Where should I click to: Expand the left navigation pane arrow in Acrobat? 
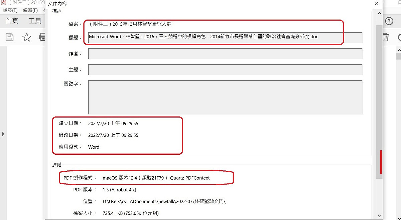pyautogui.click(x=3, y=134)
